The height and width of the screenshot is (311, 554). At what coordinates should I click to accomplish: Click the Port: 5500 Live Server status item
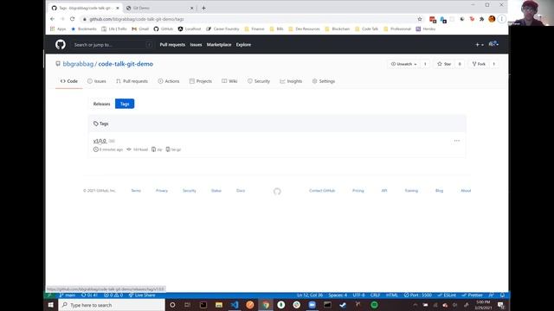pyautogui.click(x=418, y=295)
